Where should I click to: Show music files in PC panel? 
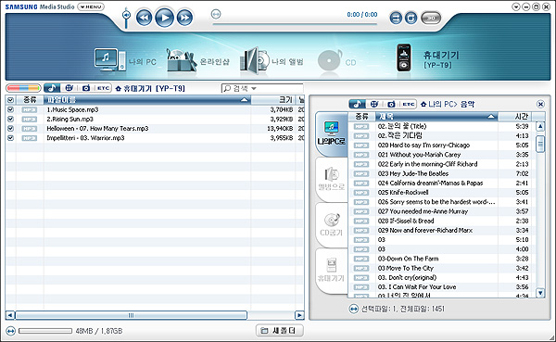[x=357, y=104]
